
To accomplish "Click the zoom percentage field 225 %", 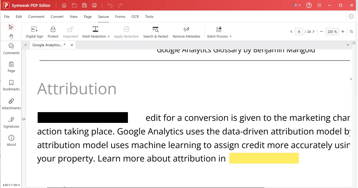I will pyautogui.click(x=332, y=32).
